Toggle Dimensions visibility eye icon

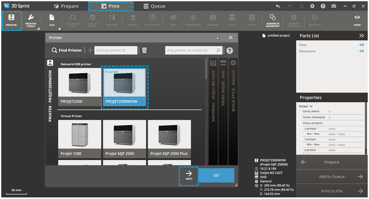361,51
